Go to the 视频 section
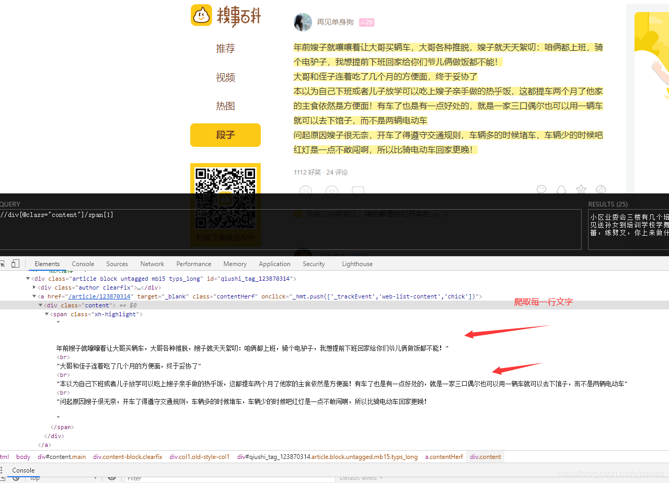The image size is (669, 483). pos(225,77)
